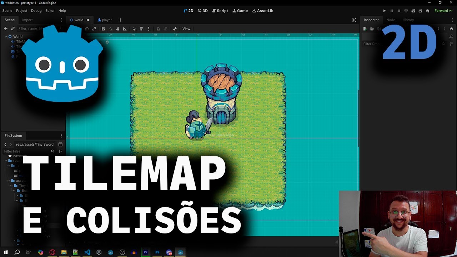Load an existing resource in the Inspector
Viewport: 457px width, 257px height.
pyautogui.click(x=372, y=29)
